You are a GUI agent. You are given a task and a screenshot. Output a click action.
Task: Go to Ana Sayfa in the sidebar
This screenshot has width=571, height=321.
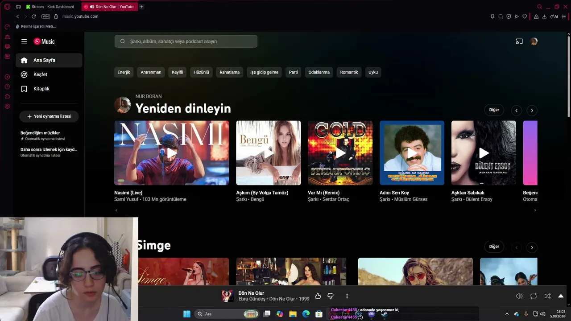pyautogui.click(x=49, y=60)
